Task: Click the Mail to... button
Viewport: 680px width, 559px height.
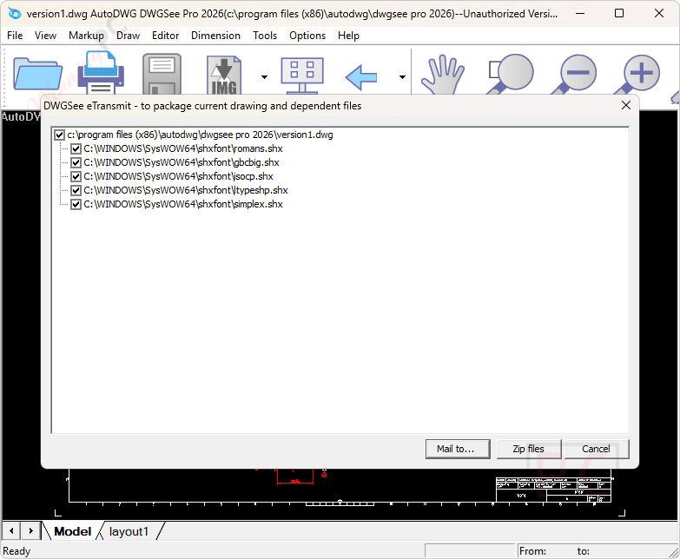Action: pyautogui.click(x=458, y=449)
